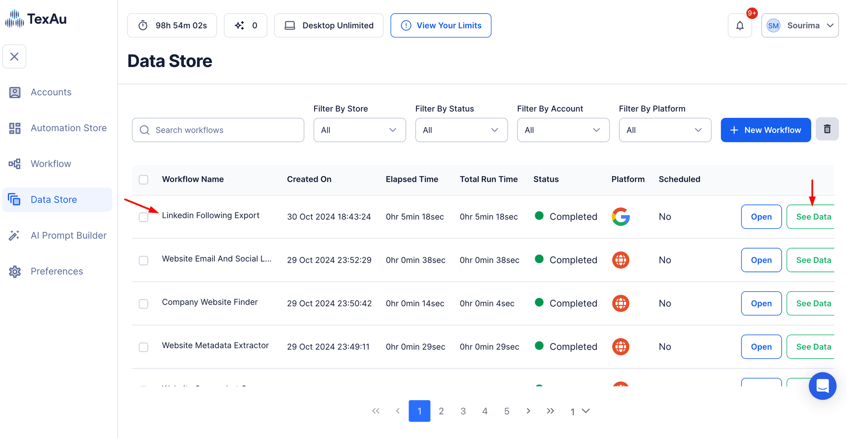
Task: Open the chat support bubble
Action: [822, 386]
